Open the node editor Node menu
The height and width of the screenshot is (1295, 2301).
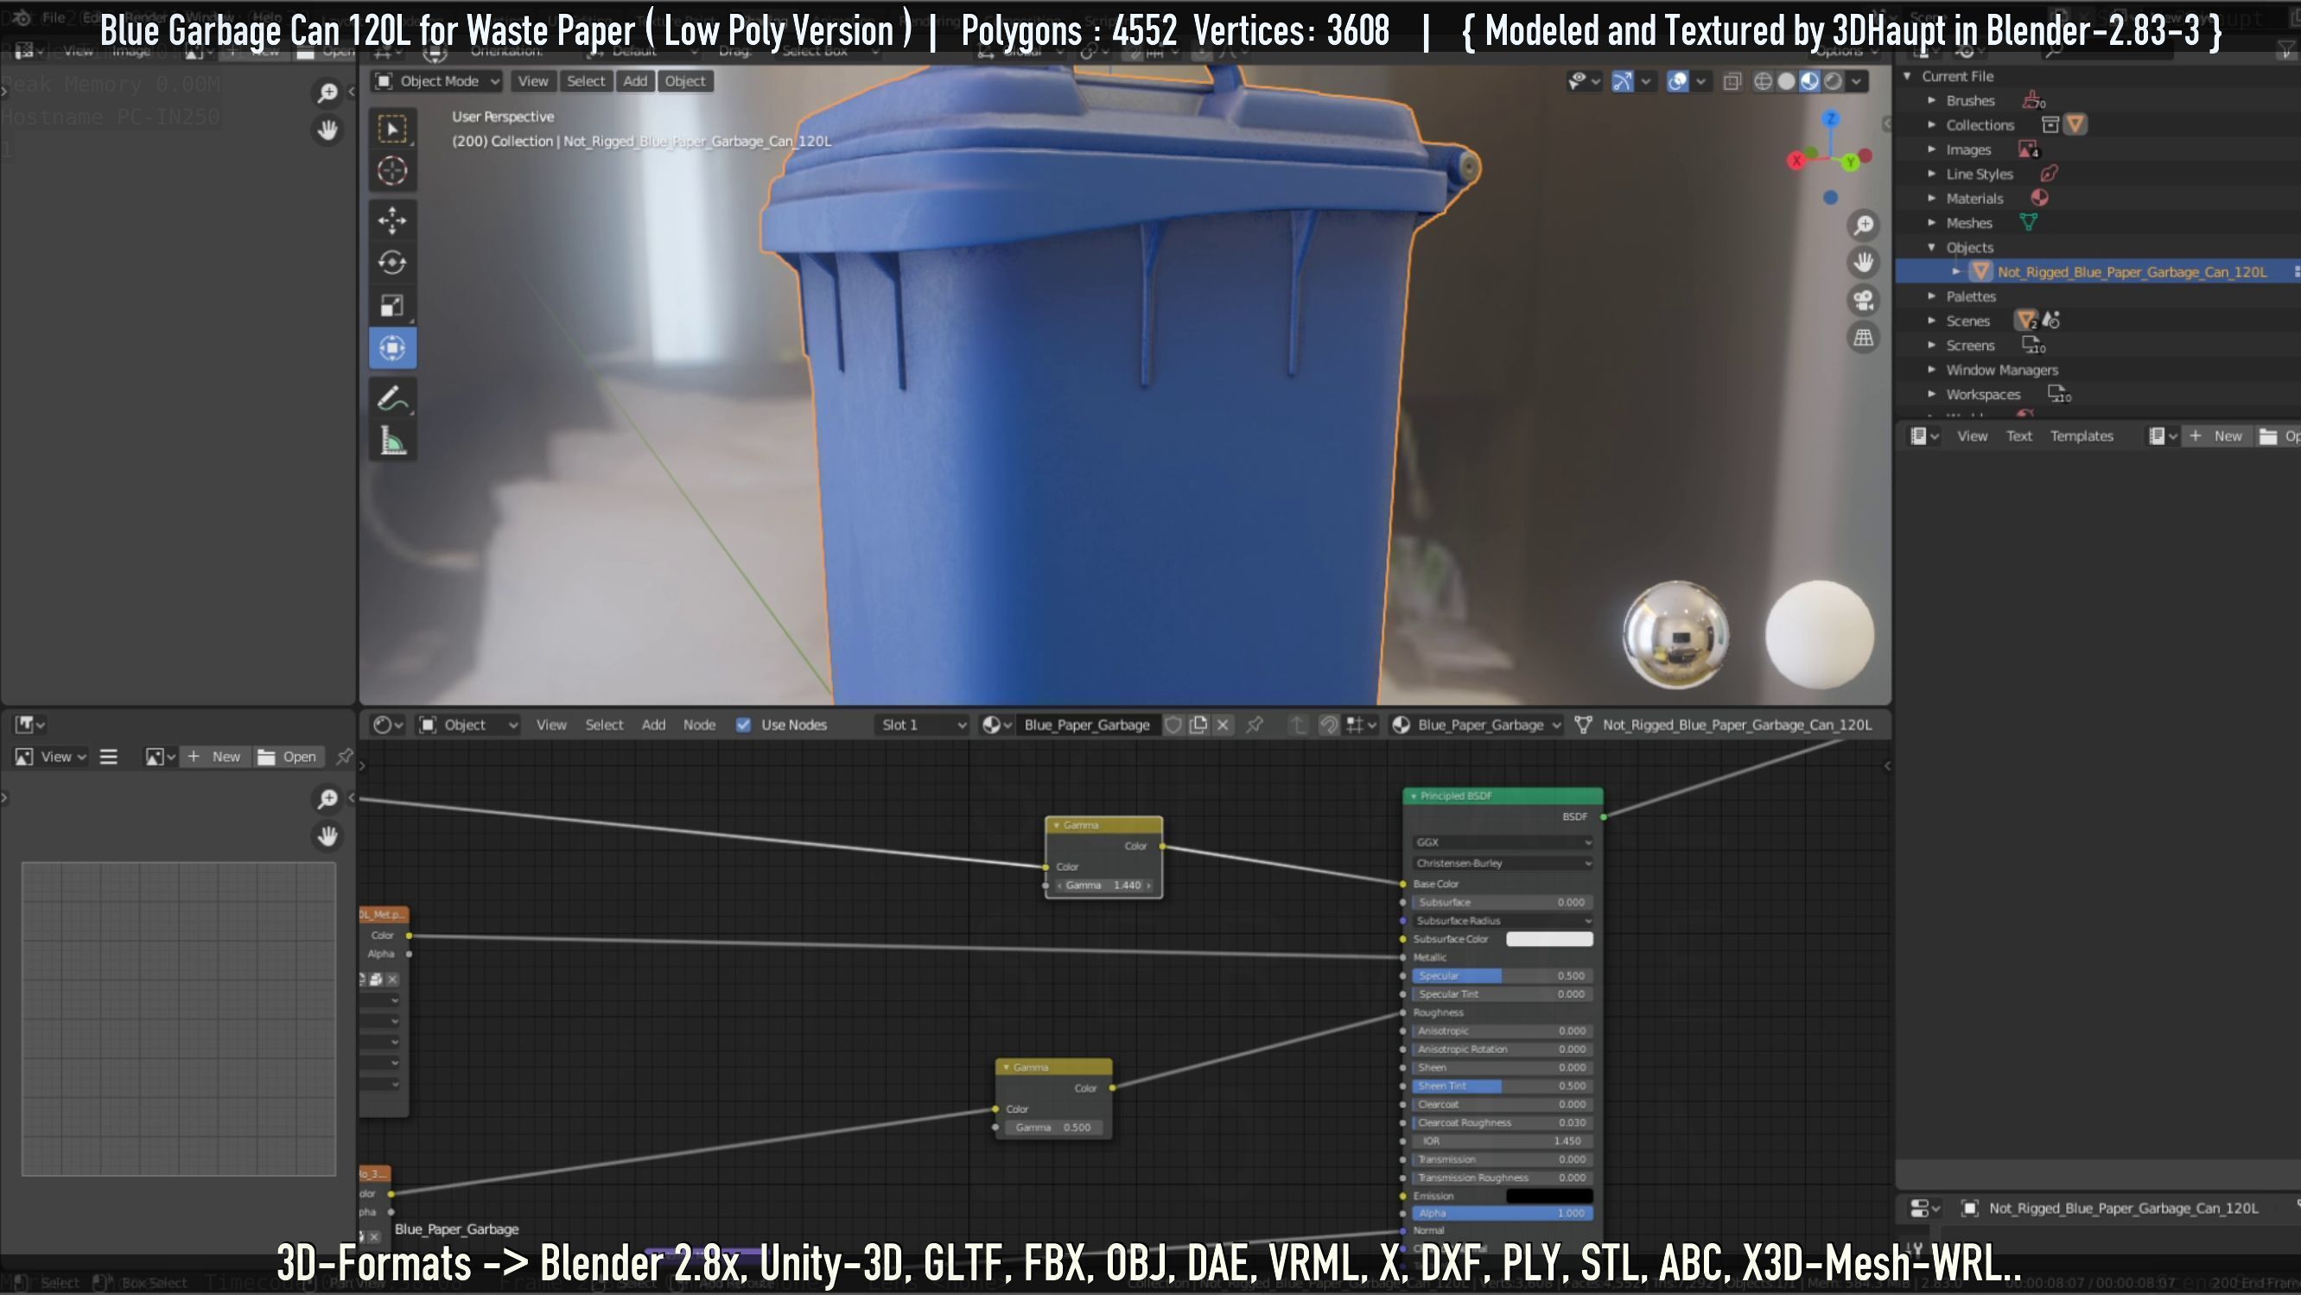tap(699, 724)
